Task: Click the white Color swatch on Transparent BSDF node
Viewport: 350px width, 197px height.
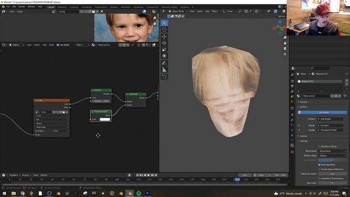Action: 105,119
